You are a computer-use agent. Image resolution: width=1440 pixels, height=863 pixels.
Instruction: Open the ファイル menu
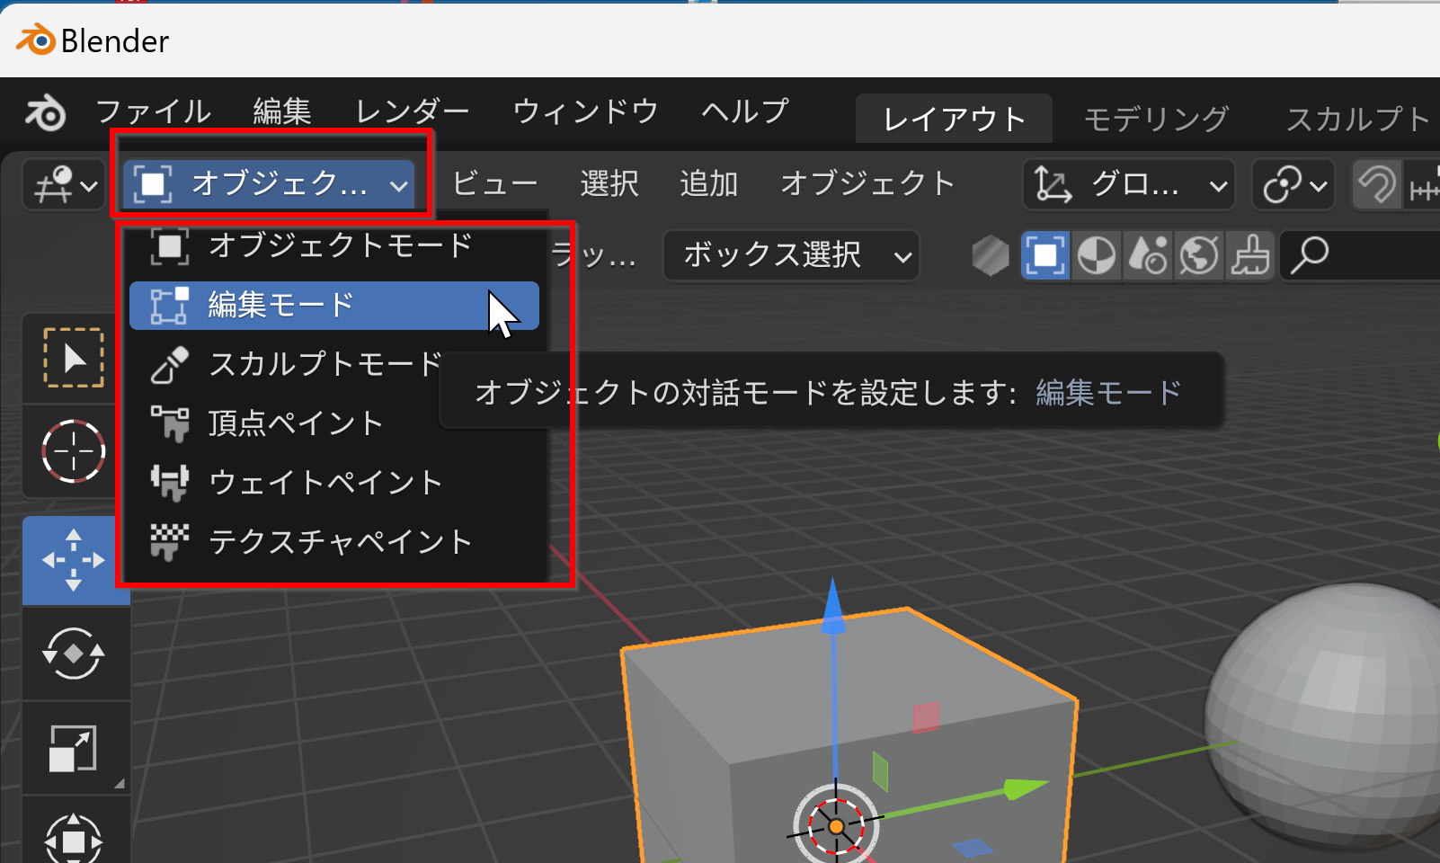click(x=153, y=111)
